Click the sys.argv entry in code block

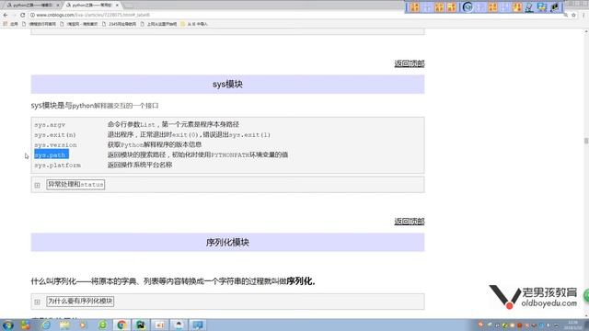(x=50, y=125)
